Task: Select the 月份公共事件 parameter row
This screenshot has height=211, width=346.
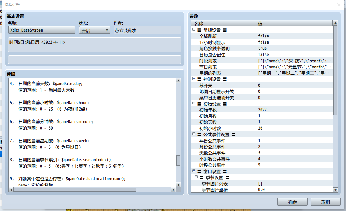Action: pyautogui.click(x=262, y=147)
